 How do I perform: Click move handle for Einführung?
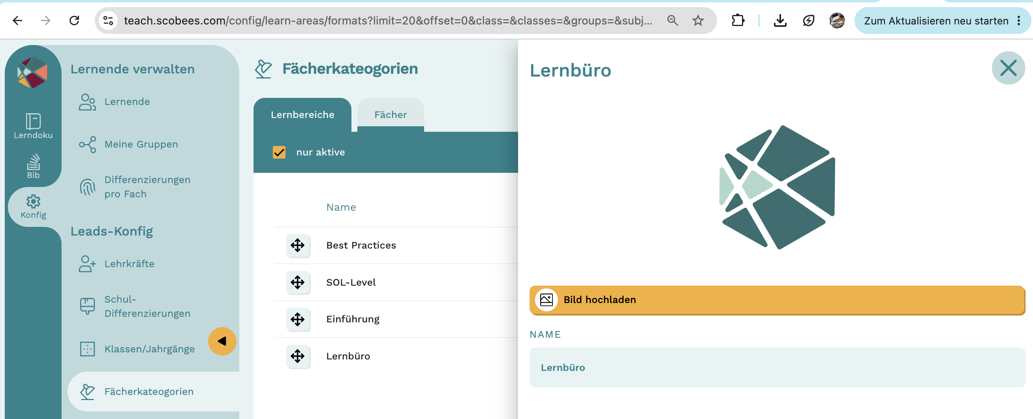pyautogui.click(x=298, y=319)
